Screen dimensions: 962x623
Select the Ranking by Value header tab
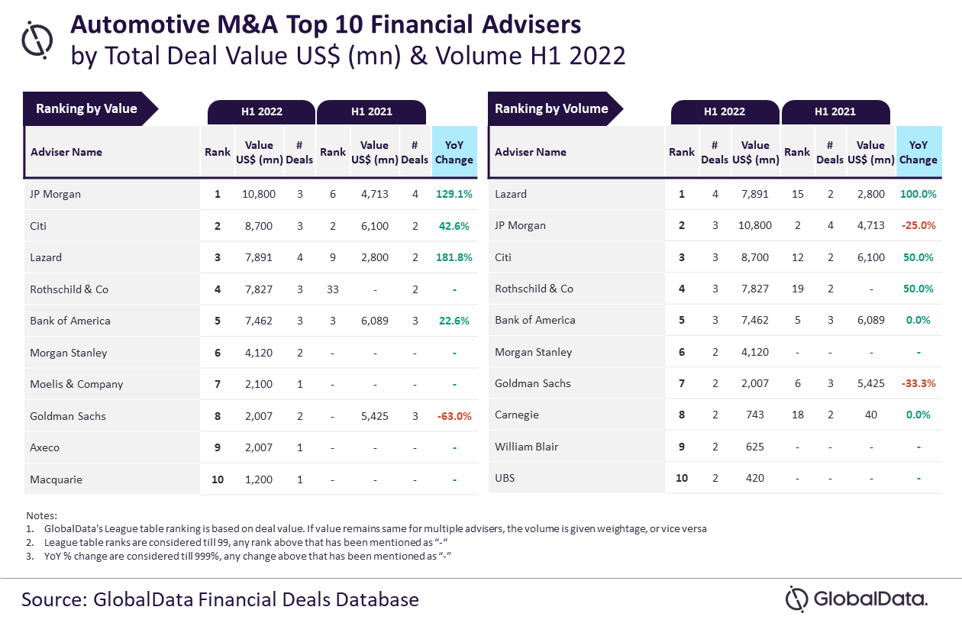pos(90,108)
